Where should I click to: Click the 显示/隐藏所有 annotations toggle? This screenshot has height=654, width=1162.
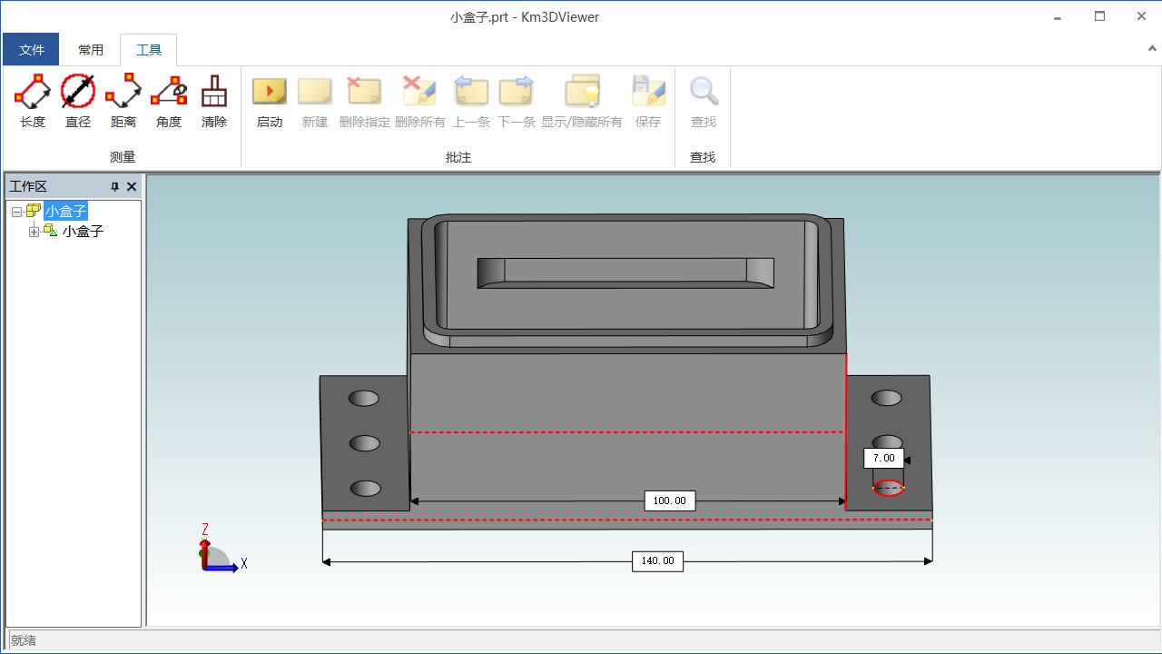tap(582, 101)
